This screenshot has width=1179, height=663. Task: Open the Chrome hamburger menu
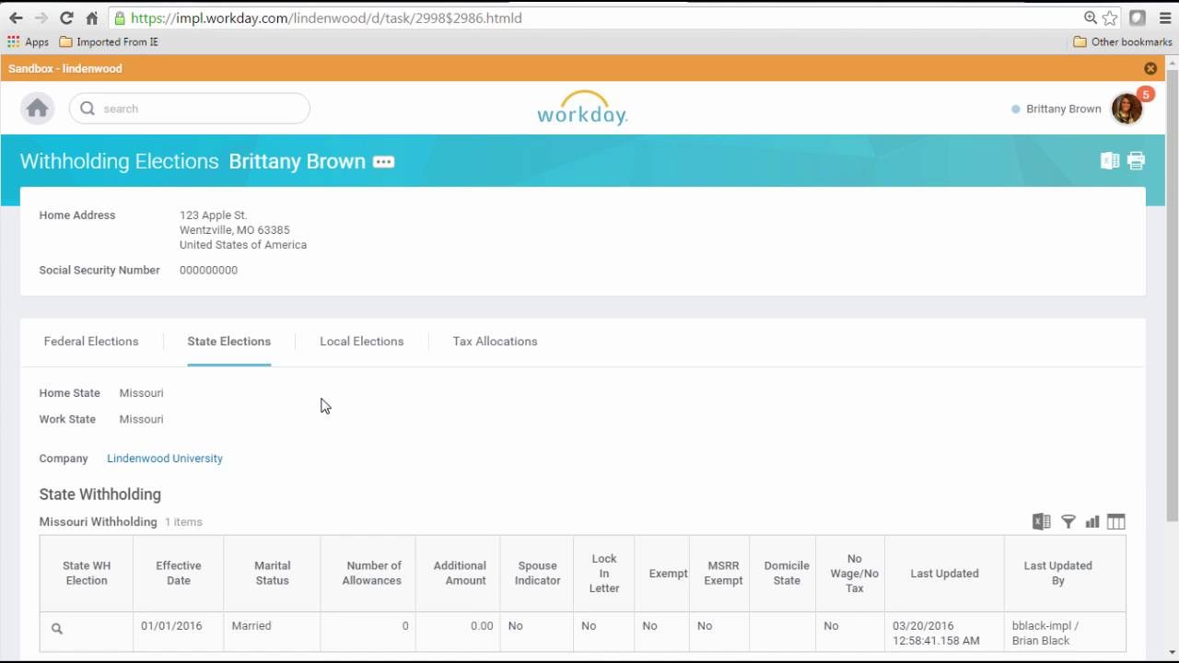tap(1163, 17)
